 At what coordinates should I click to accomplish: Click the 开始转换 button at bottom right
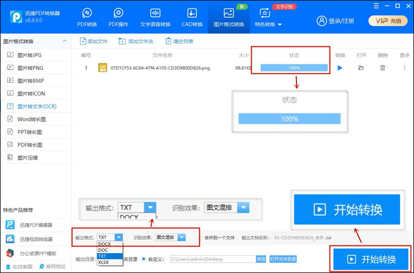(371, 260)
